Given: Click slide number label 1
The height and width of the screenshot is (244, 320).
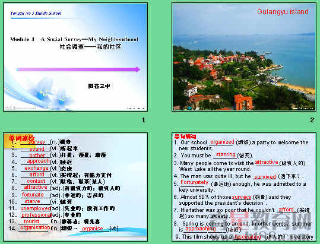Looking at the screenshot, I should coord(144,120).
